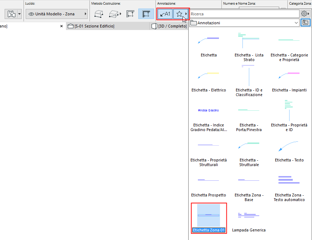Viewport: 312px width, 240px height.
Task: Close the current floor plan tab
Action: point(61,26)
